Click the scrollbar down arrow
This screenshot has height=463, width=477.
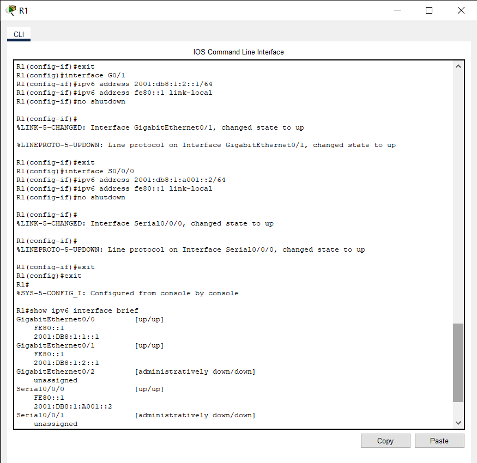tap(458, 422)
